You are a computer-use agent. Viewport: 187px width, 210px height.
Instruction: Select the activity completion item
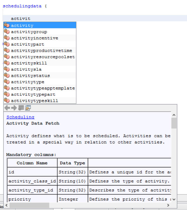22,25
